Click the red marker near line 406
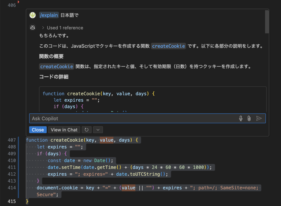The width and height of the screenshot is (281, 206). coord(18,2)
